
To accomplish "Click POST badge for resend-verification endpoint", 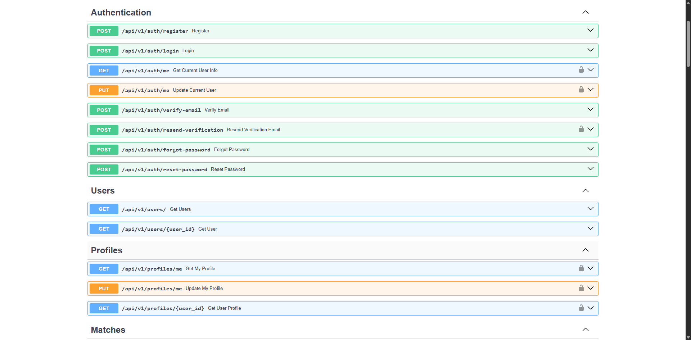I will coord(104,130).
